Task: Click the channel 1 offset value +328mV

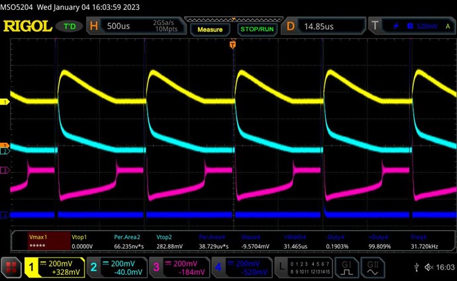Action: (x=66, y=272)
